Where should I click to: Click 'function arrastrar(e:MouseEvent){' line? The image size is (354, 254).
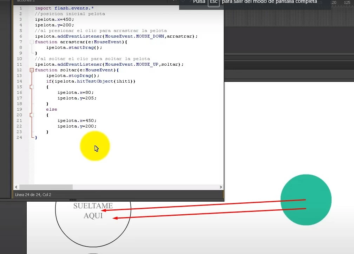81,42
